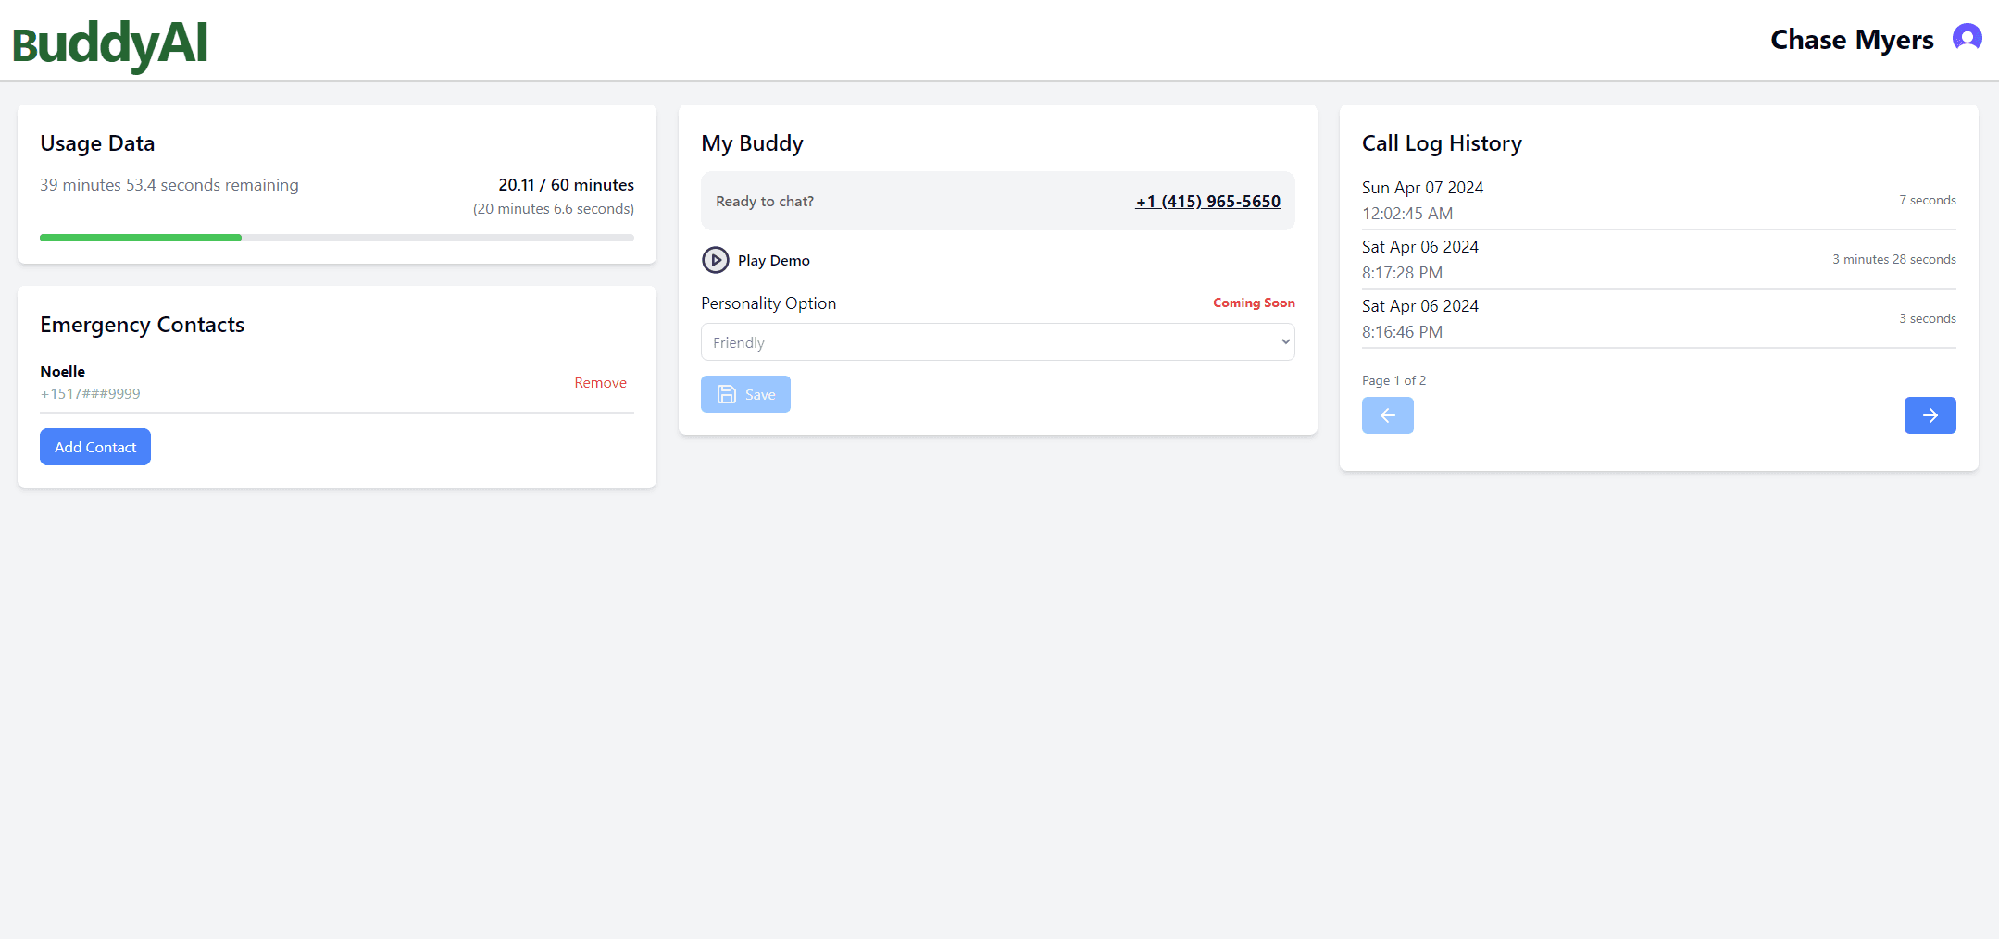Select the Sun Apr 07 2024 call entry
Image resolution: width=1999 pixels, height=939 pixels.
click(x=1657, y=199)
